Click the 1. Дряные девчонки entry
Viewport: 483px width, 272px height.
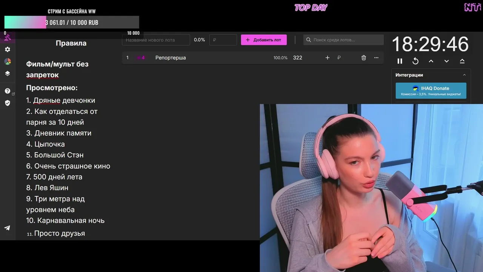tap(61, 100)
